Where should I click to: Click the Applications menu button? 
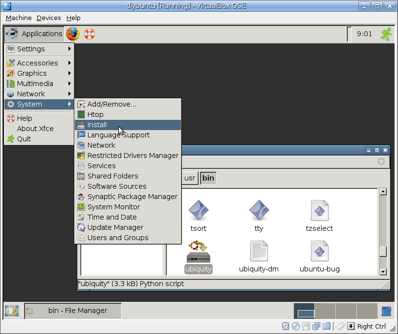click(x=34, y=34)
